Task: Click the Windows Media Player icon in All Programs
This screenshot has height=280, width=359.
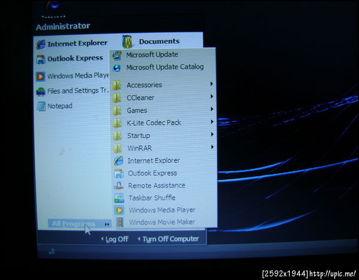Action: tap(119, 210)
